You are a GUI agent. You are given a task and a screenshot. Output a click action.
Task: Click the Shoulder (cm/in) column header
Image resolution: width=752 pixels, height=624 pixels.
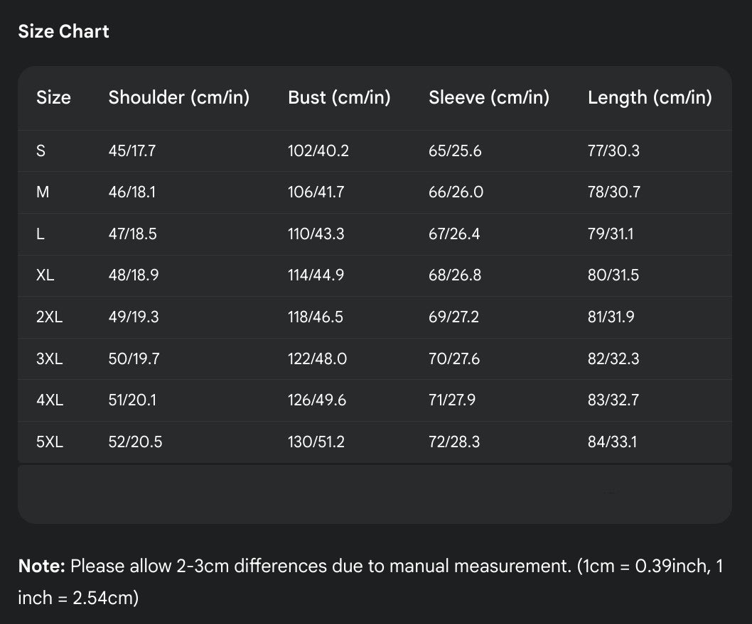(178, 97)
